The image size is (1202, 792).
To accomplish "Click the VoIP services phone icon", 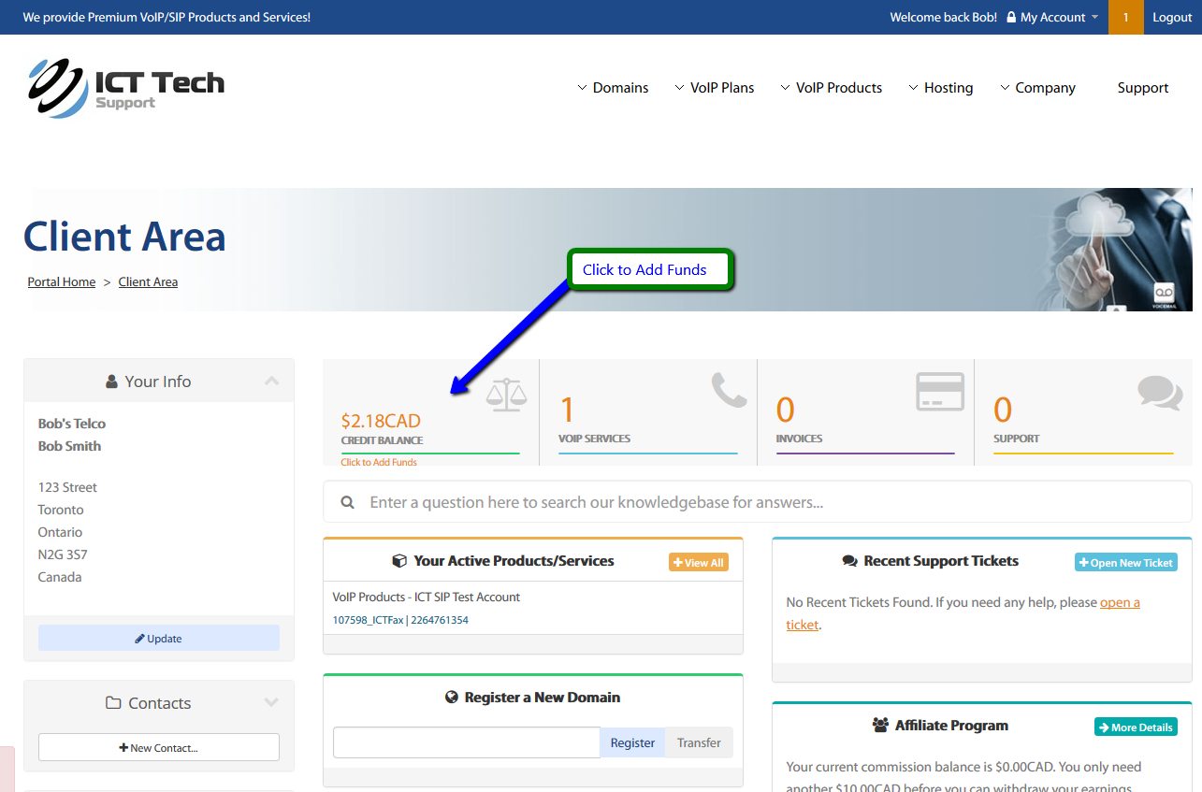I will [x=729, y=390].
